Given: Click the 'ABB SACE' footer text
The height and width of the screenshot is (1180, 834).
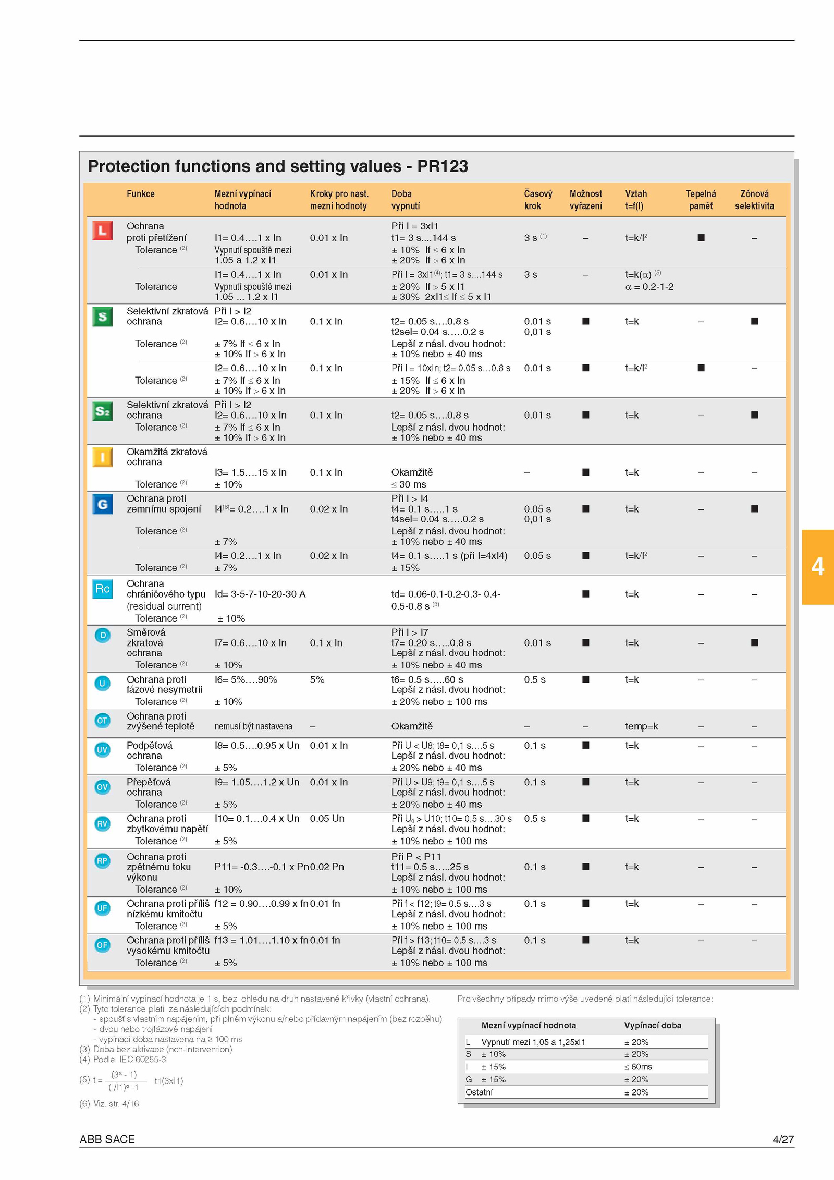Looking at the screenshot, I should (x=107, y=1139).
